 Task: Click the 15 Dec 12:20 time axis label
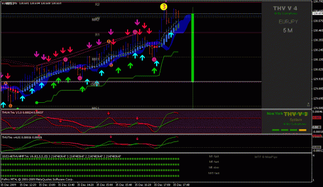pos(28,185)
